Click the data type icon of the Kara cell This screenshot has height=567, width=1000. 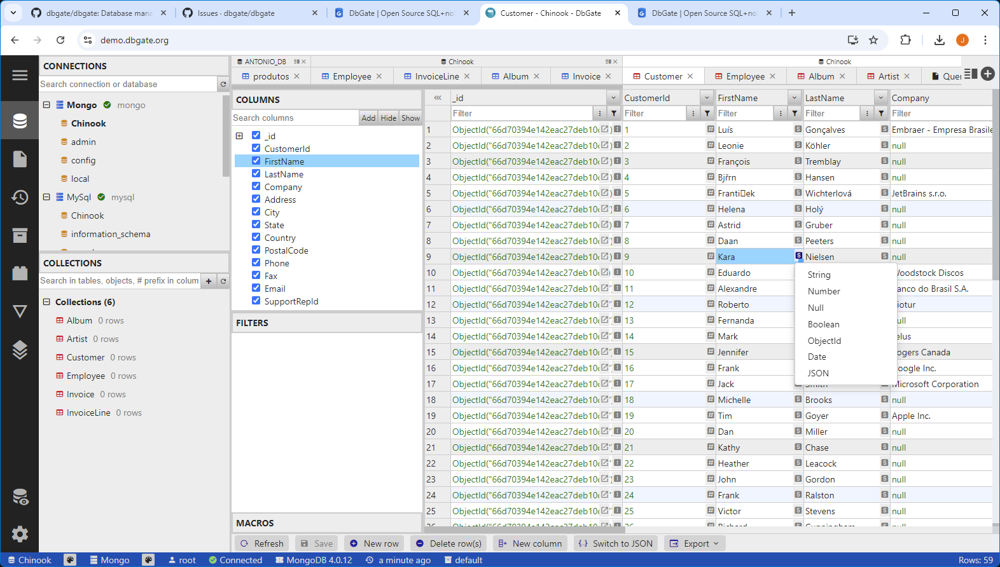tap(799, 256)
